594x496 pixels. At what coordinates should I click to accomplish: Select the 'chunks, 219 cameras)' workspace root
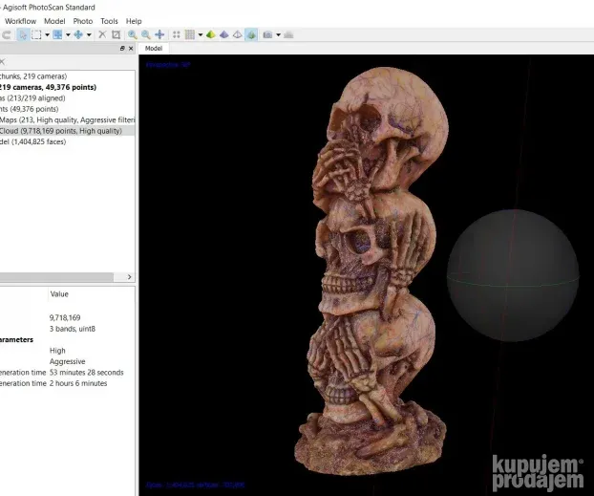pyautogui.click(x=33, y=76)
